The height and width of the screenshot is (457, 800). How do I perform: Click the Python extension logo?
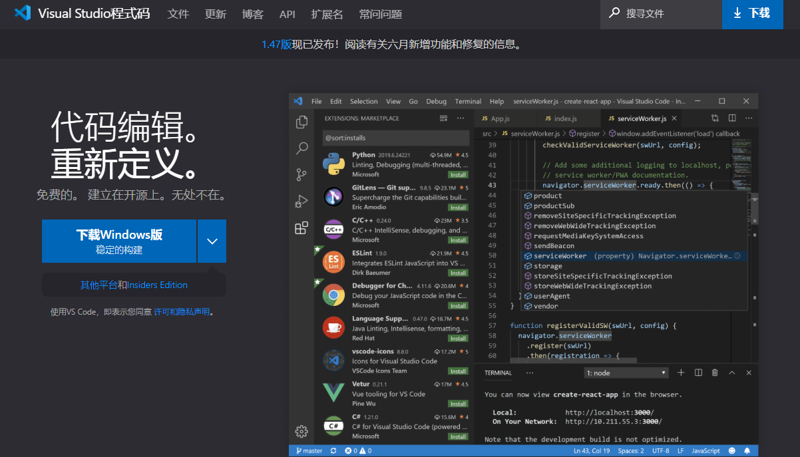[332, 164]
